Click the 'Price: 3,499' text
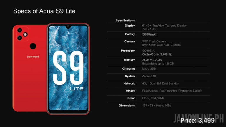This screenshot has width=226, height=127. point(197,120)
